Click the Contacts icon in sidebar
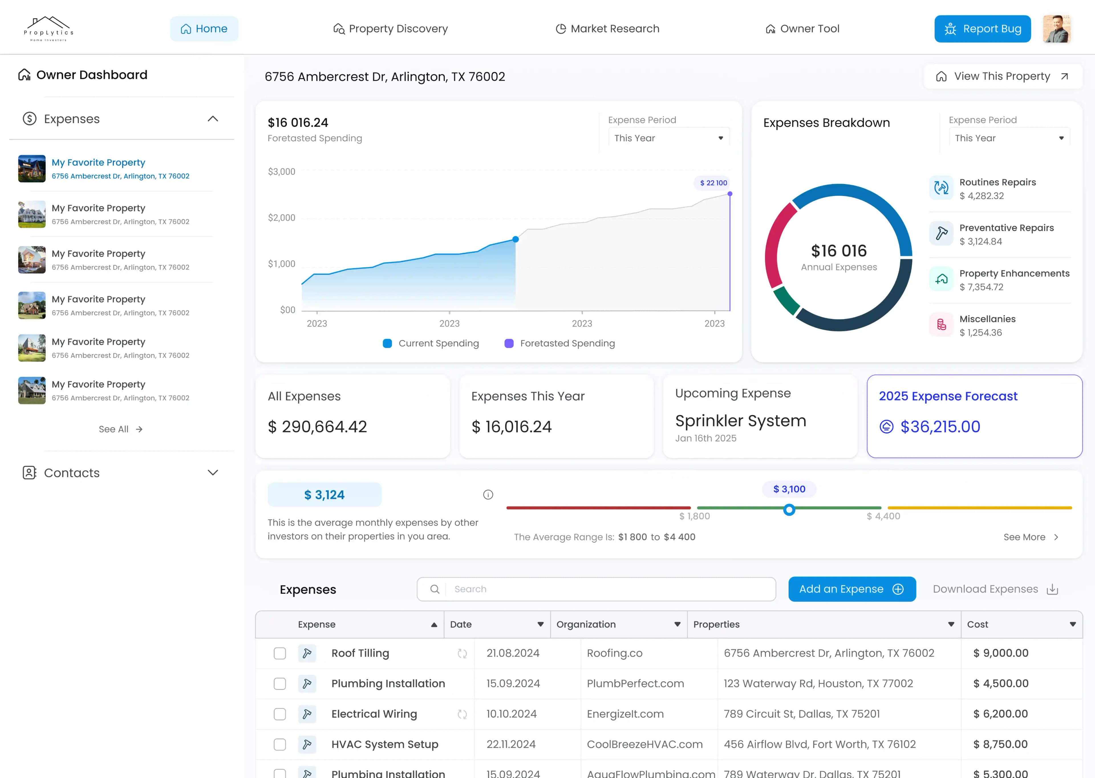The width and height of the screenshot is (1095, 778). tap(30, 473)
